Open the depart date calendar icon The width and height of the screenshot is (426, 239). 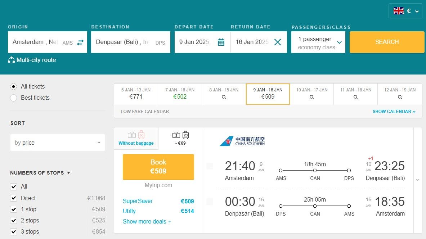click(221, 42)
